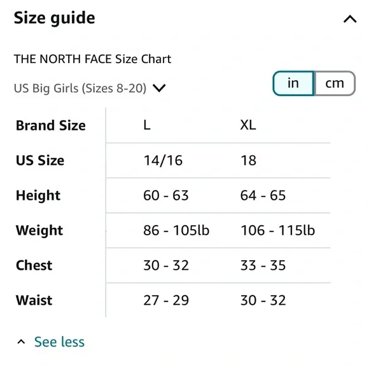Open US Big Girls size category dropdown
The width and height of the screenshot is (369, 369).
pos(90,88)
